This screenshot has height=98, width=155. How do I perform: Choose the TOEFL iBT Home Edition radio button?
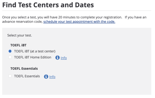pyautogui.click(x=10, y=57)
